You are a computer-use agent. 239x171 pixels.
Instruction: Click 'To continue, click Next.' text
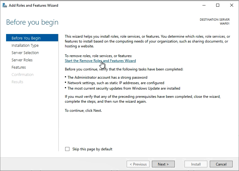click(83, 111)
